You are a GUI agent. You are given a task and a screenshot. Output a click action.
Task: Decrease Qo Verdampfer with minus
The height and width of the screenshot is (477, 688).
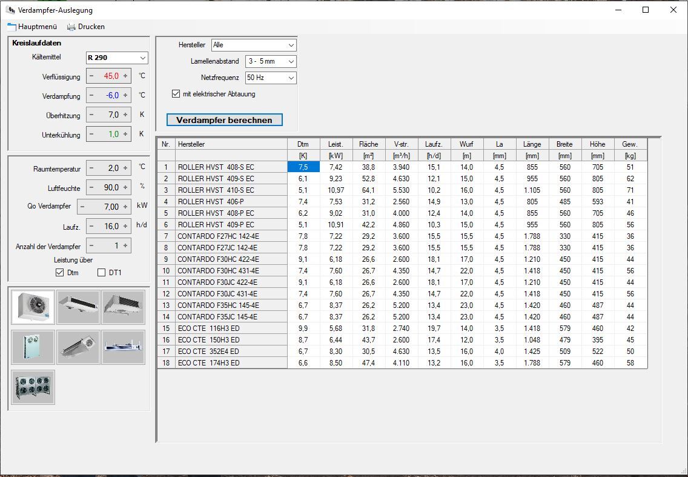pos(82,207)
